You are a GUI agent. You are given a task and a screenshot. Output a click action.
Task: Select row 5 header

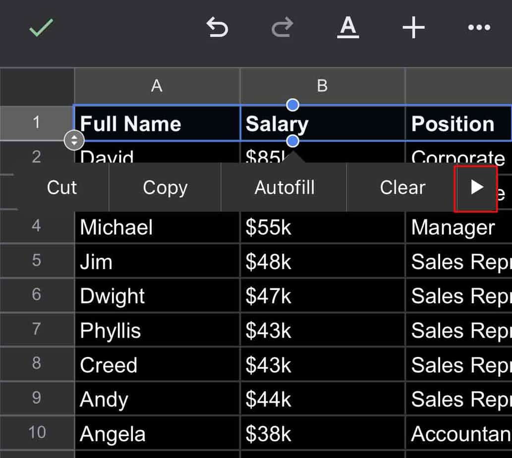coord(37,260)
